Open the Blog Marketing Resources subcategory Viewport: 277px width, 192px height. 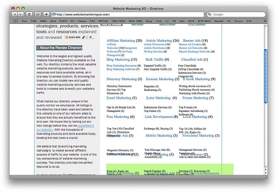(122, 65)
